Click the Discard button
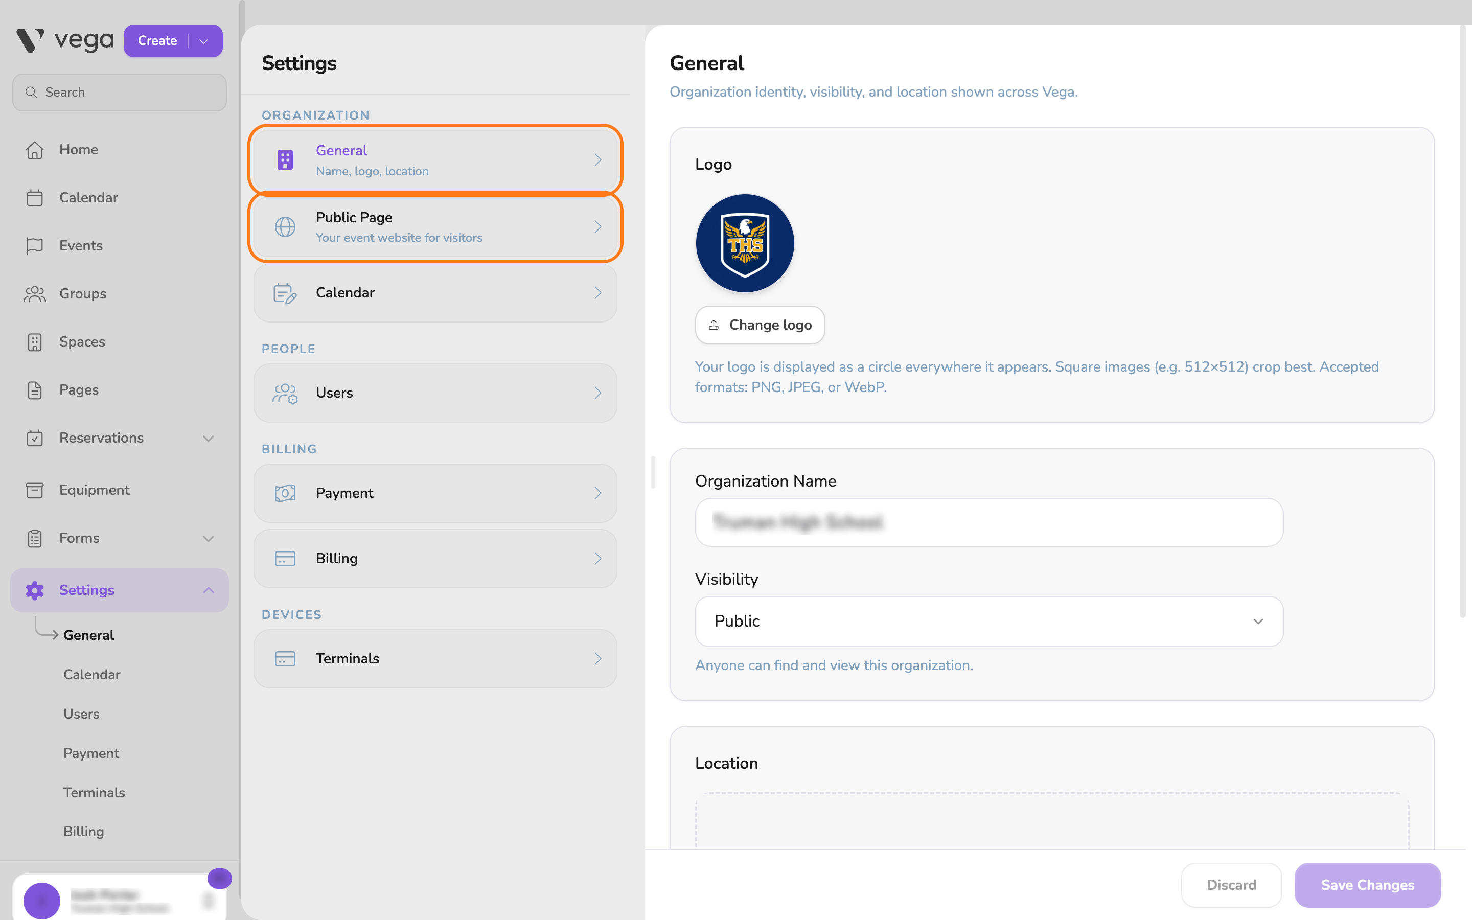This screenshot has height=920, width=1472. [1231, 885]
